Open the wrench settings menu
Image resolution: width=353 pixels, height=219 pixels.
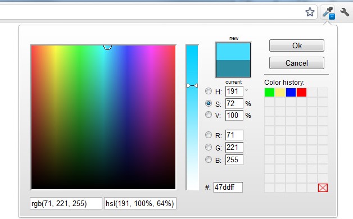pyautogui.click(x=345, y=12)
